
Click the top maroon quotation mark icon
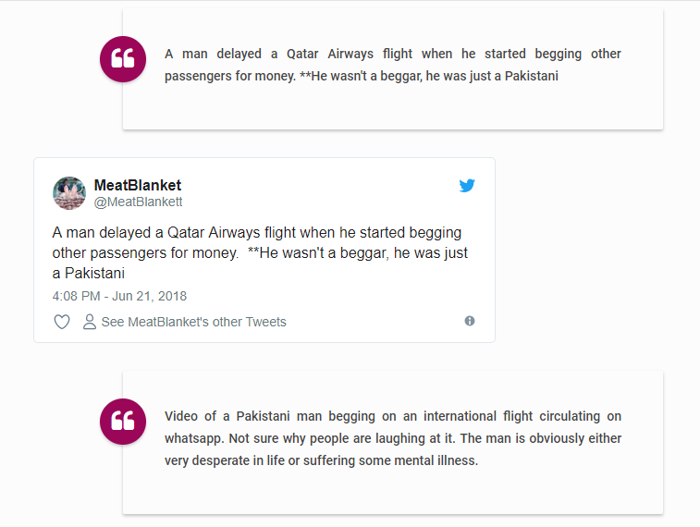point(123,59)
